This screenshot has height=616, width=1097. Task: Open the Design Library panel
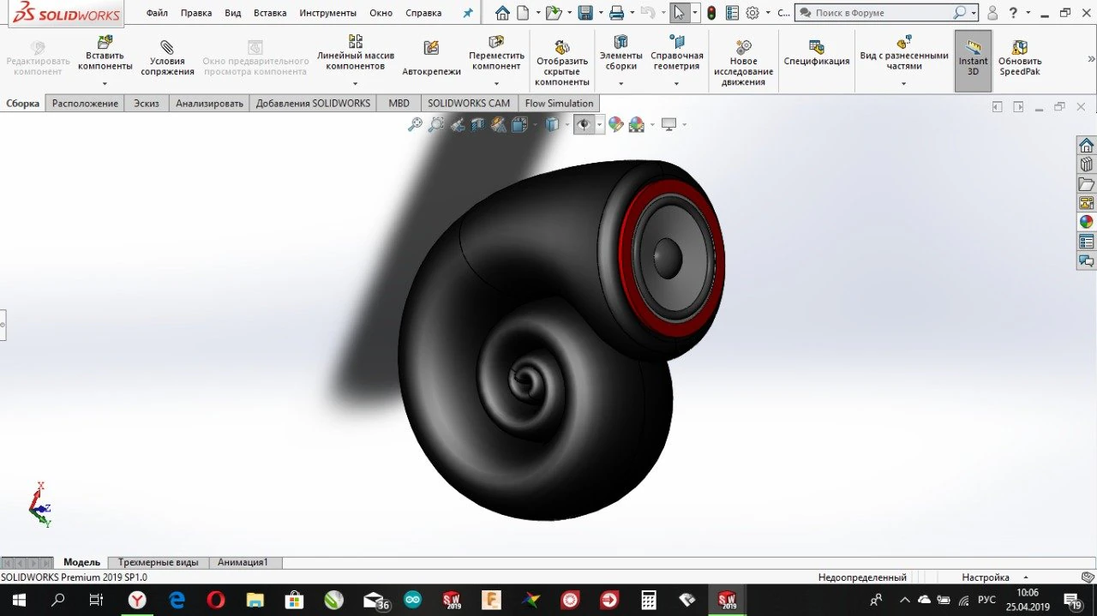[x=1085, y=164]
